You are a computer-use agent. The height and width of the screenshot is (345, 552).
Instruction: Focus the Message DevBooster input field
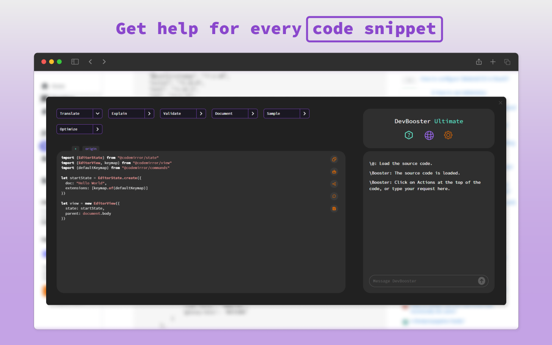(429, 281)
